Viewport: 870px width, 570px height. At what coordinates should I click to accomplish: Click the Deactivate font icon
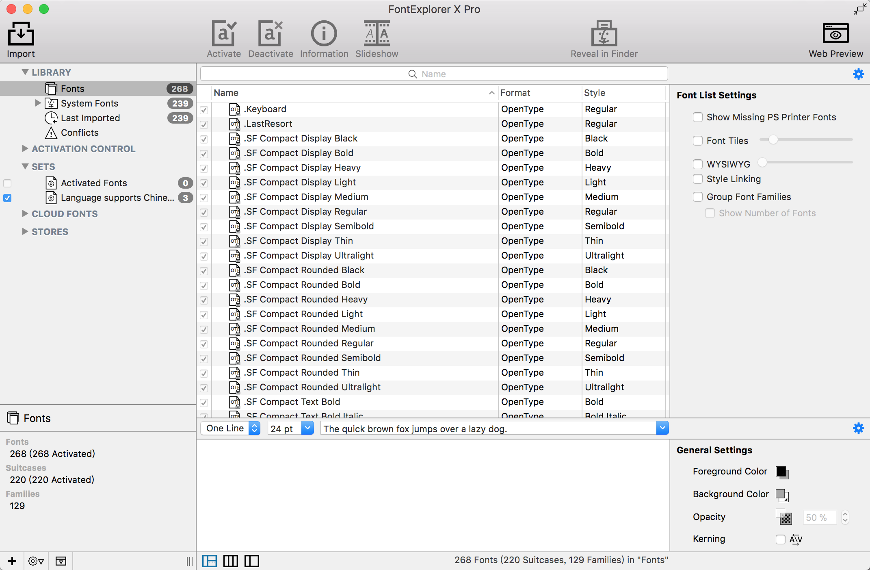[x=271, y=34]
